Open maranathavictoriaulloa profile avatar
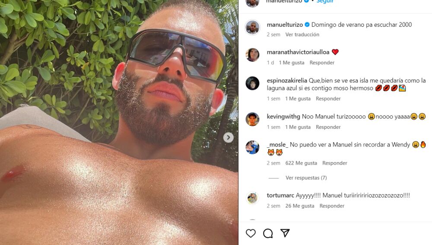The width and height of the screenshot is (432, 245). click(252, 55)
